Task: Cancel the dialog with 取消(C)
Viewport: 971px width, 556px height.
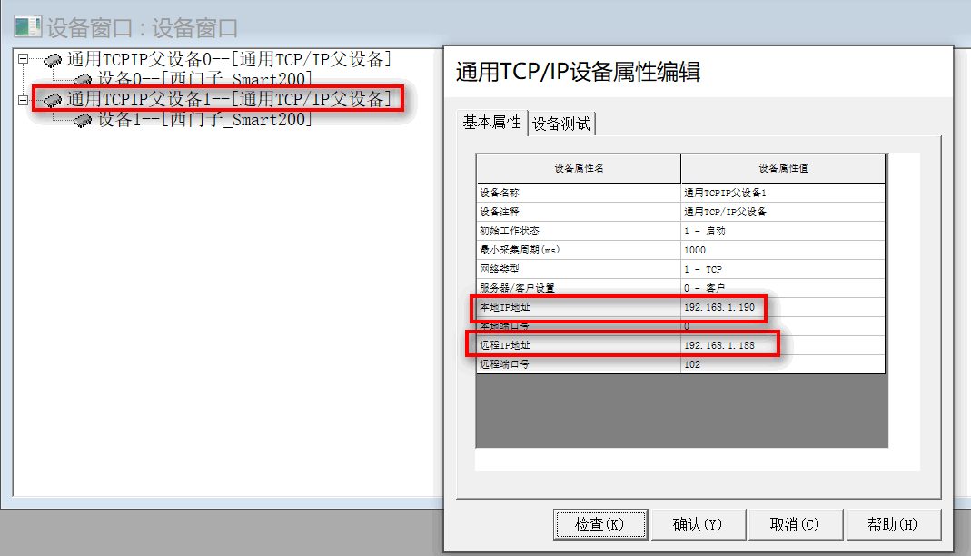Action: click(x=795, y=524)
